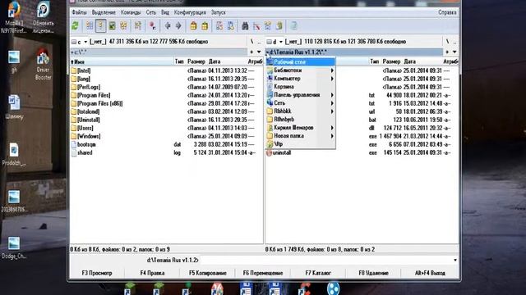The height and width of the screenshot is (295, 526).
Task: Click the F5 Копирование button
Action: [208, 273]
